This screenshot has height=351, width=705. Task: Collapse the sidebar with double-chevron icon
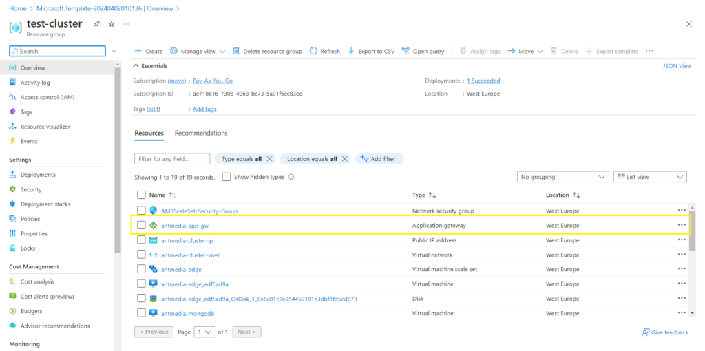[x=114, y=51]
